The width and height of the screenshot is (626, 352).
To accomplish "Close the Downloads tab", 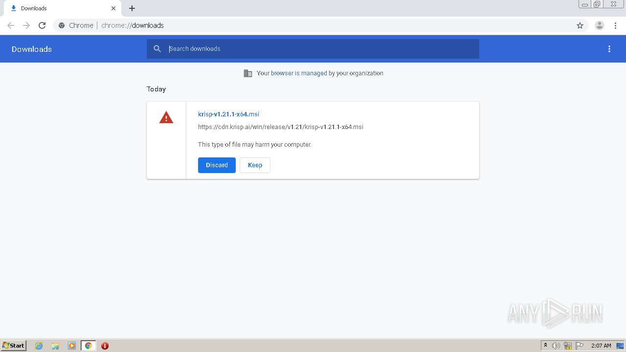I will [x=113, y=8].
